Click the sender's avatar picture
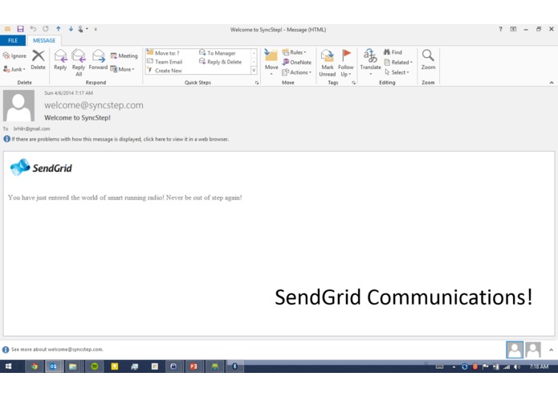Screen dimensions: 558x397 pyautogui.click(x=18, y=105)
